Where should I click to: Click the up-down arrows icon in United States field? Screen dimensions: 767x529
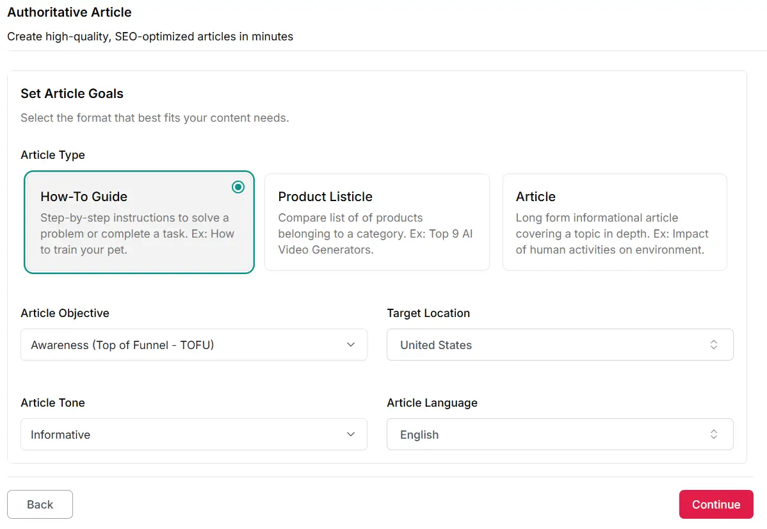[x=714, y=345]
